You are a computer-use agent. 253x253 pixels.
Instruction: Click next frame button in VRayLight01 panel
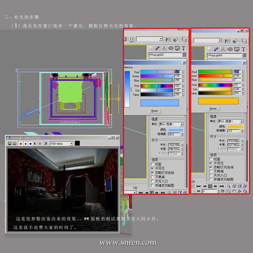[215, 186]
